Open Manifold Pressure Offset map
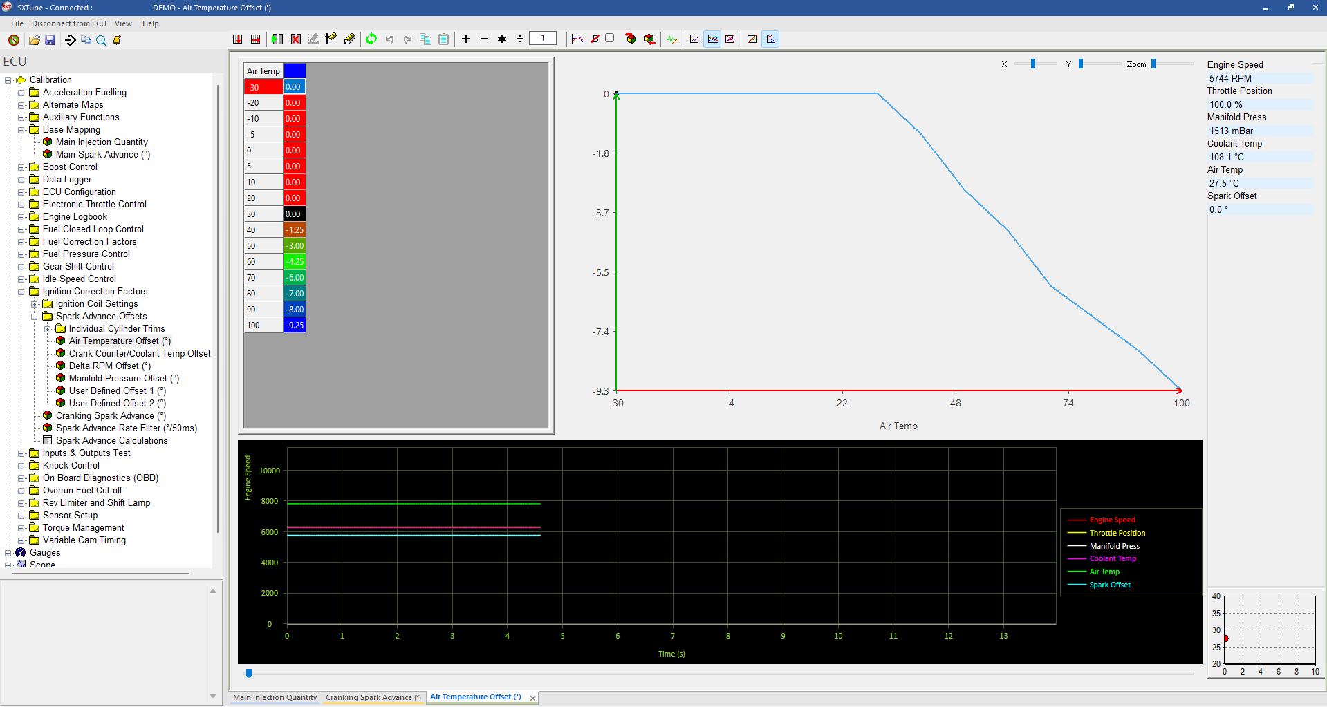This screenshot has height=707, width=1327. [x=124, y=379]
